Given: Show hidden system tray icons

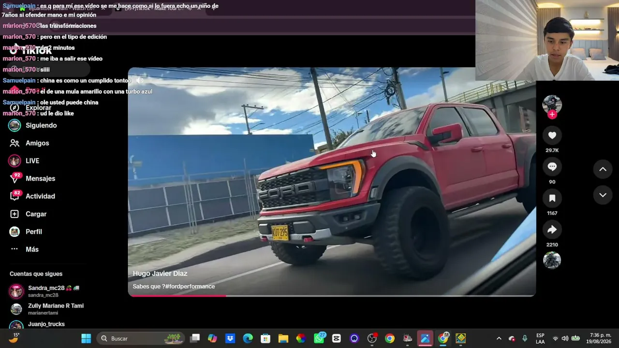Looking at the screenshot, I should point(499,338).
